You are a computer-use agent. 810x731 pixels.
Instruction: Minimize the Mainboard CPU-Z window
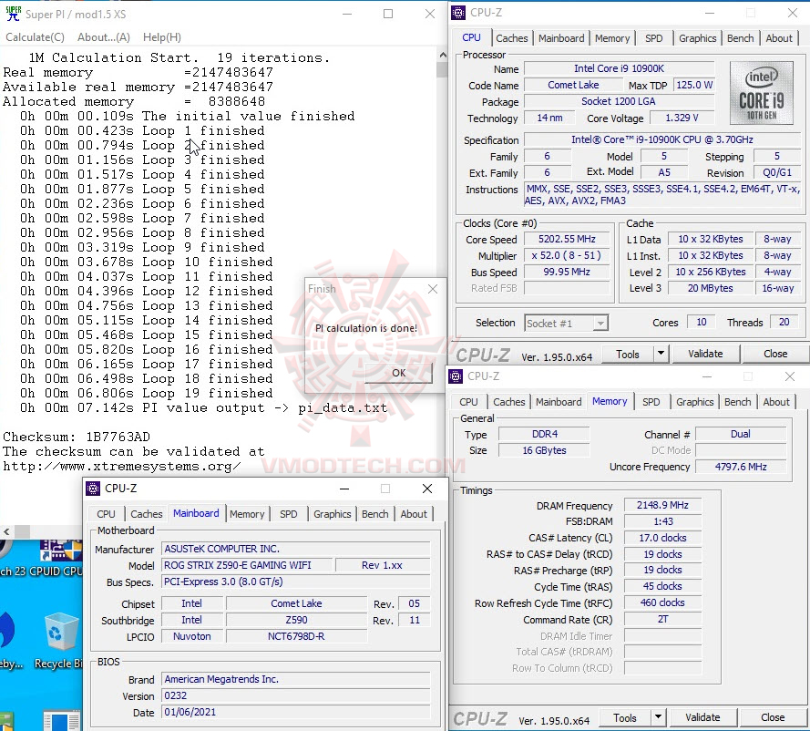coord(344,489)
